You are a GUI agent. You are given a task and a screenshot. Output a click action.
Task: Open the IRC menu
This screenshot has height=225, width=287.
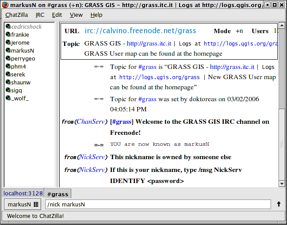coord(40,15)
